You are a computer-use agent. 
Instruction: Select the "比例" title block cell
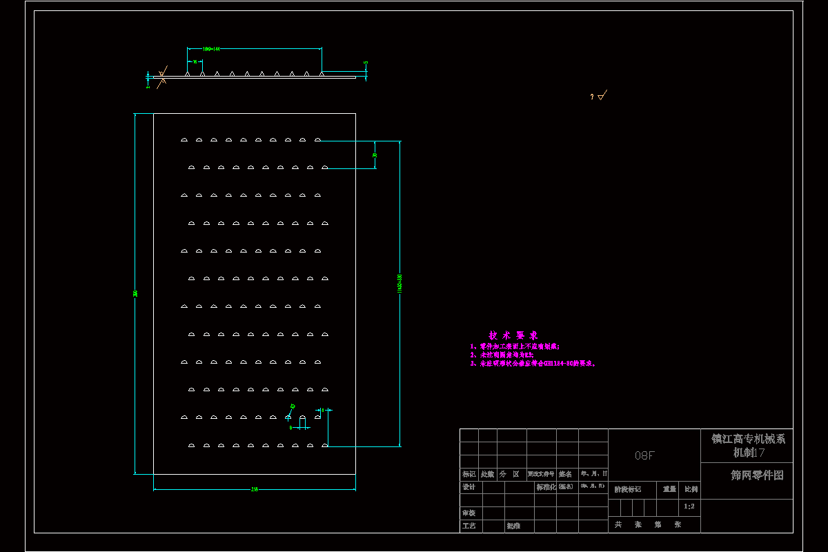coord(691,489)
